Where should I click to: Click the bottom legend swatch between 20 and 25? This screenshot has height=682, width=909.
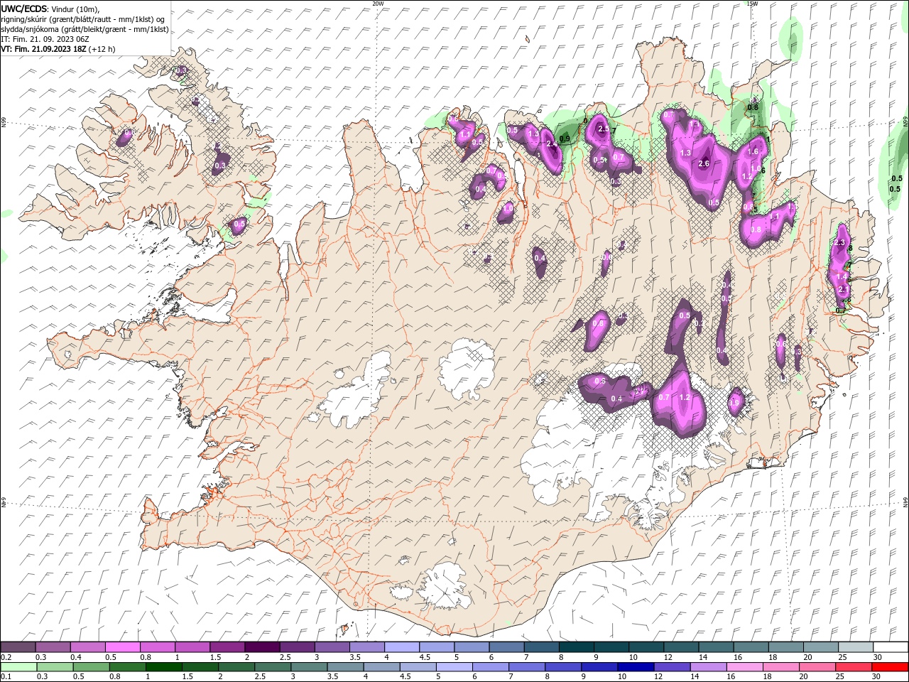816,667
